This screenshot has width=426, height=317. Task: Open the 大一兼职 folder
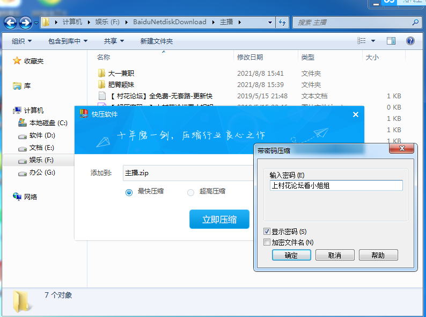[x=121, y=73]
